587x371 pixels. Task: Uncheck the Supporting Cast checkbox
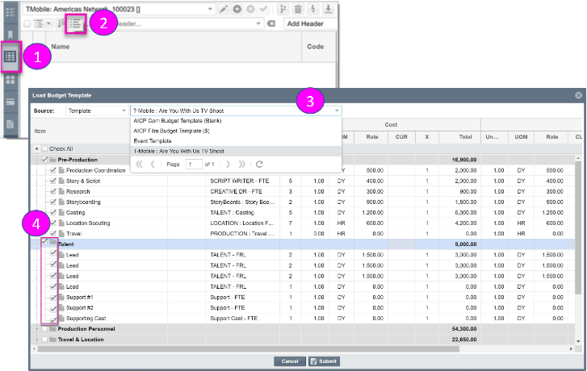(x=53, y=319)
